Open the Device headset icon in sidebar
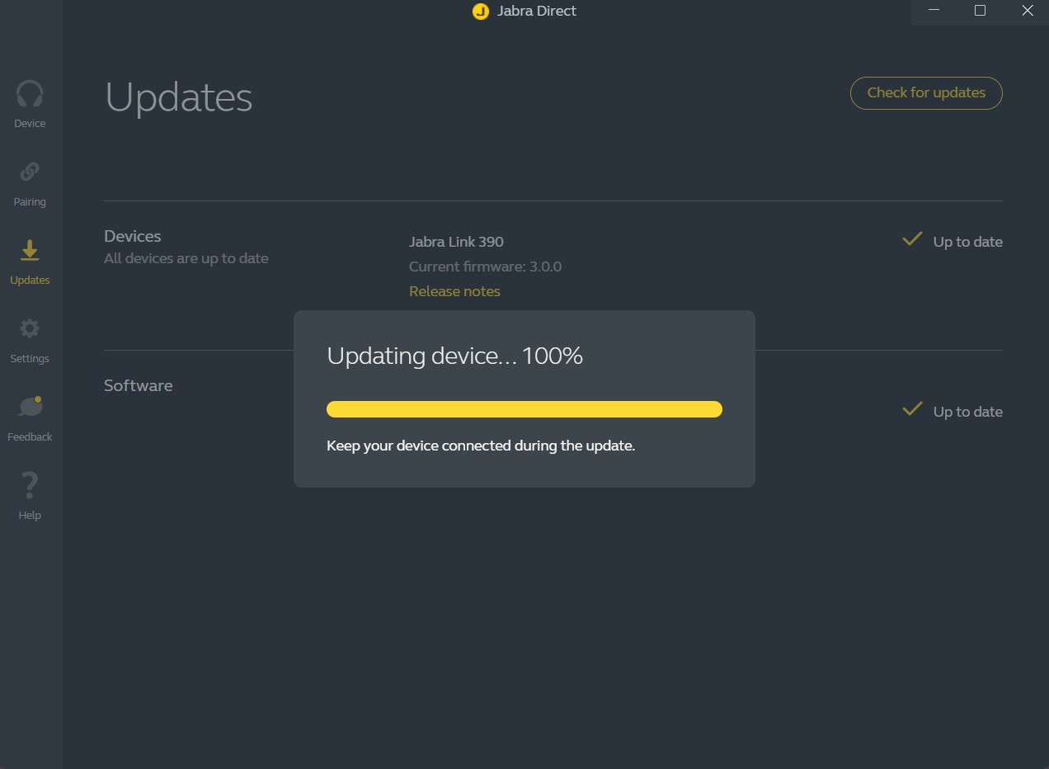Screen dimensions: 1049x769 click(x=30, y=94)
